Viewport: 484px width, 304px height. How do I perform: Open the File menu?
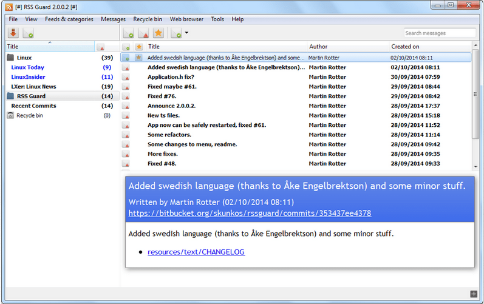tap(13, 19)
